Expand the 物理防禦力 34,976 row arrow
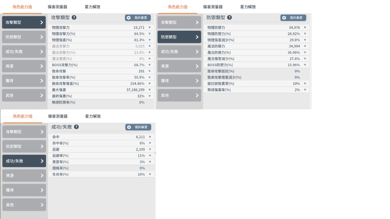 tap(305, 28)
